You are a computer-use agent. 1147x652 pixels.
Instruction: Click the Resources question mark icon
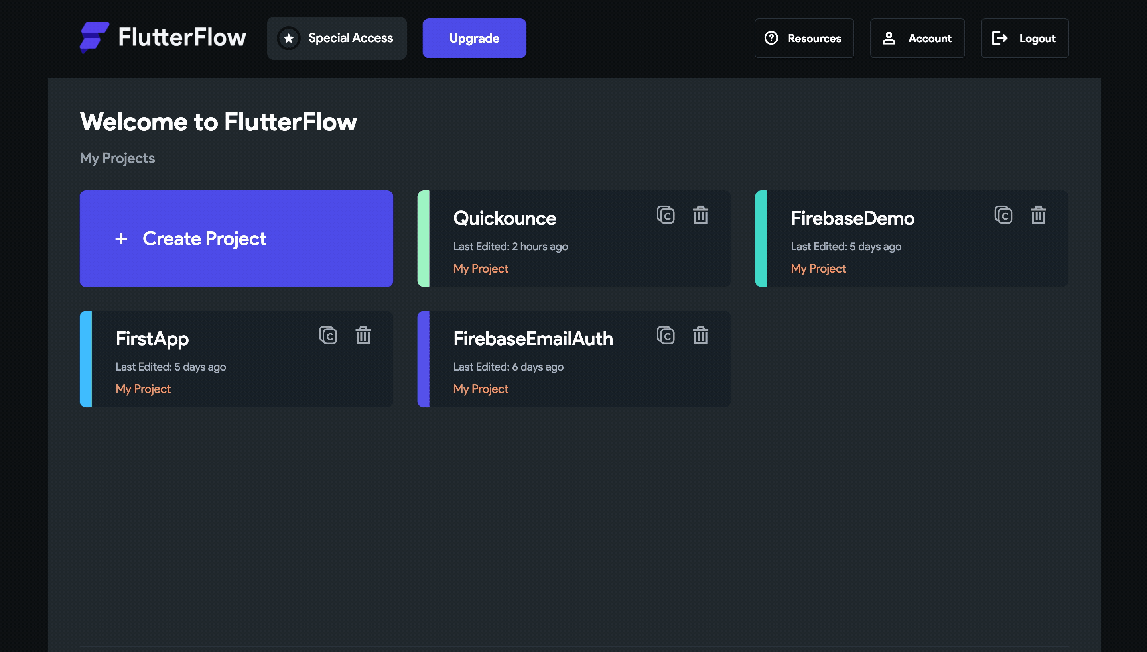point(771,38)
